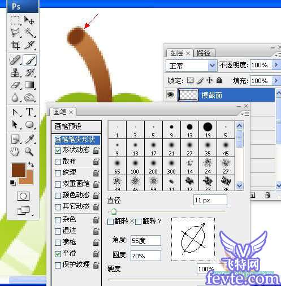Select the Gradient tool
The image size is (281, 286).
(x=29, y=85)
